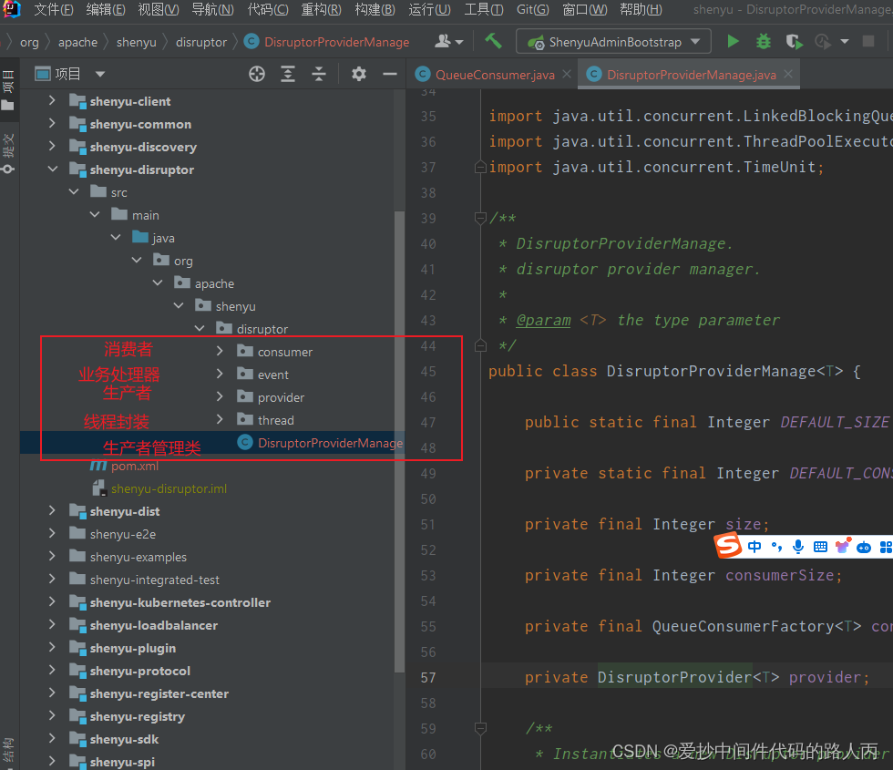The image size is (893, 770).
Task: Click the Collapse All icon in project panel
Action: coord(319,74)
